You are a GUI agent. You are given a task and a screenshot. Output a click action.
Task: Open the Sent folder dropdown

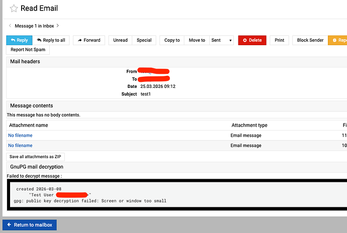coord(221,40)
